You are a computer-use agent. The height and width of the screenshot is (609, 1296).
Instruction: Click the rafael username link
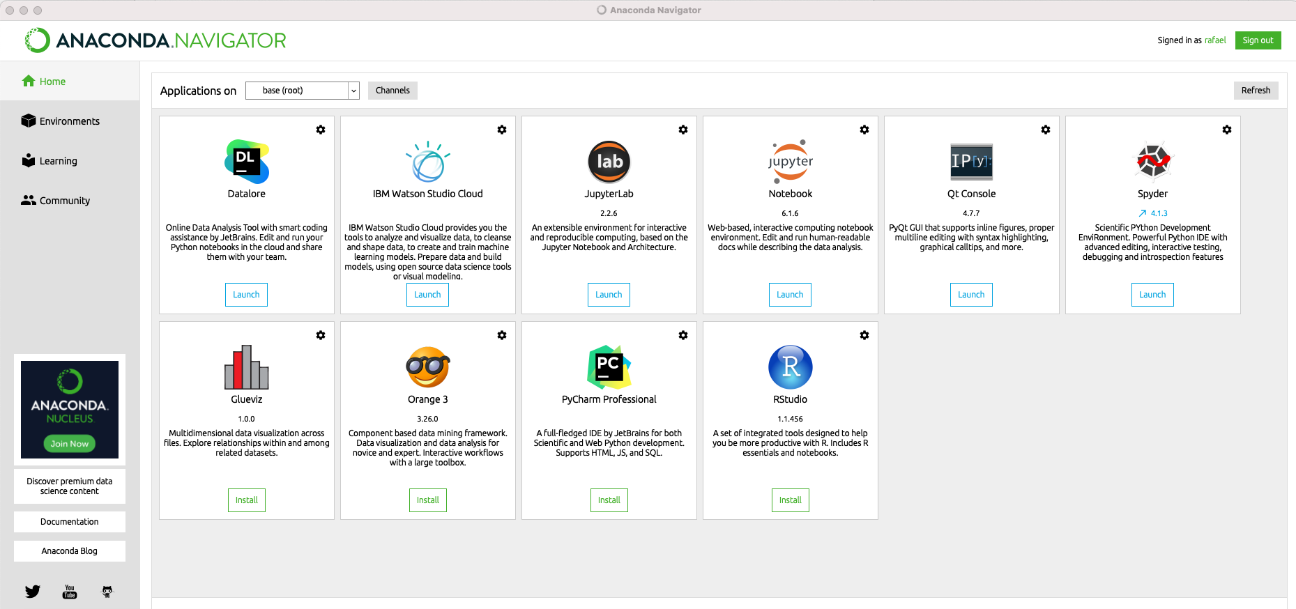coord(1215,40)
